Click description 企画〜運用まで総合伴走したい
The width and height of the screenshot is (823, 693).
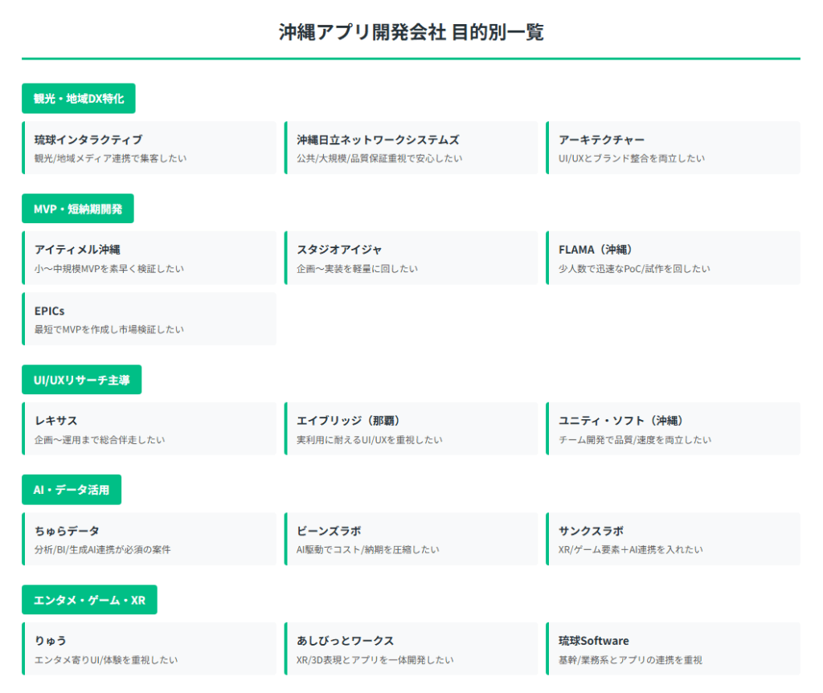(x=100, y=439)
